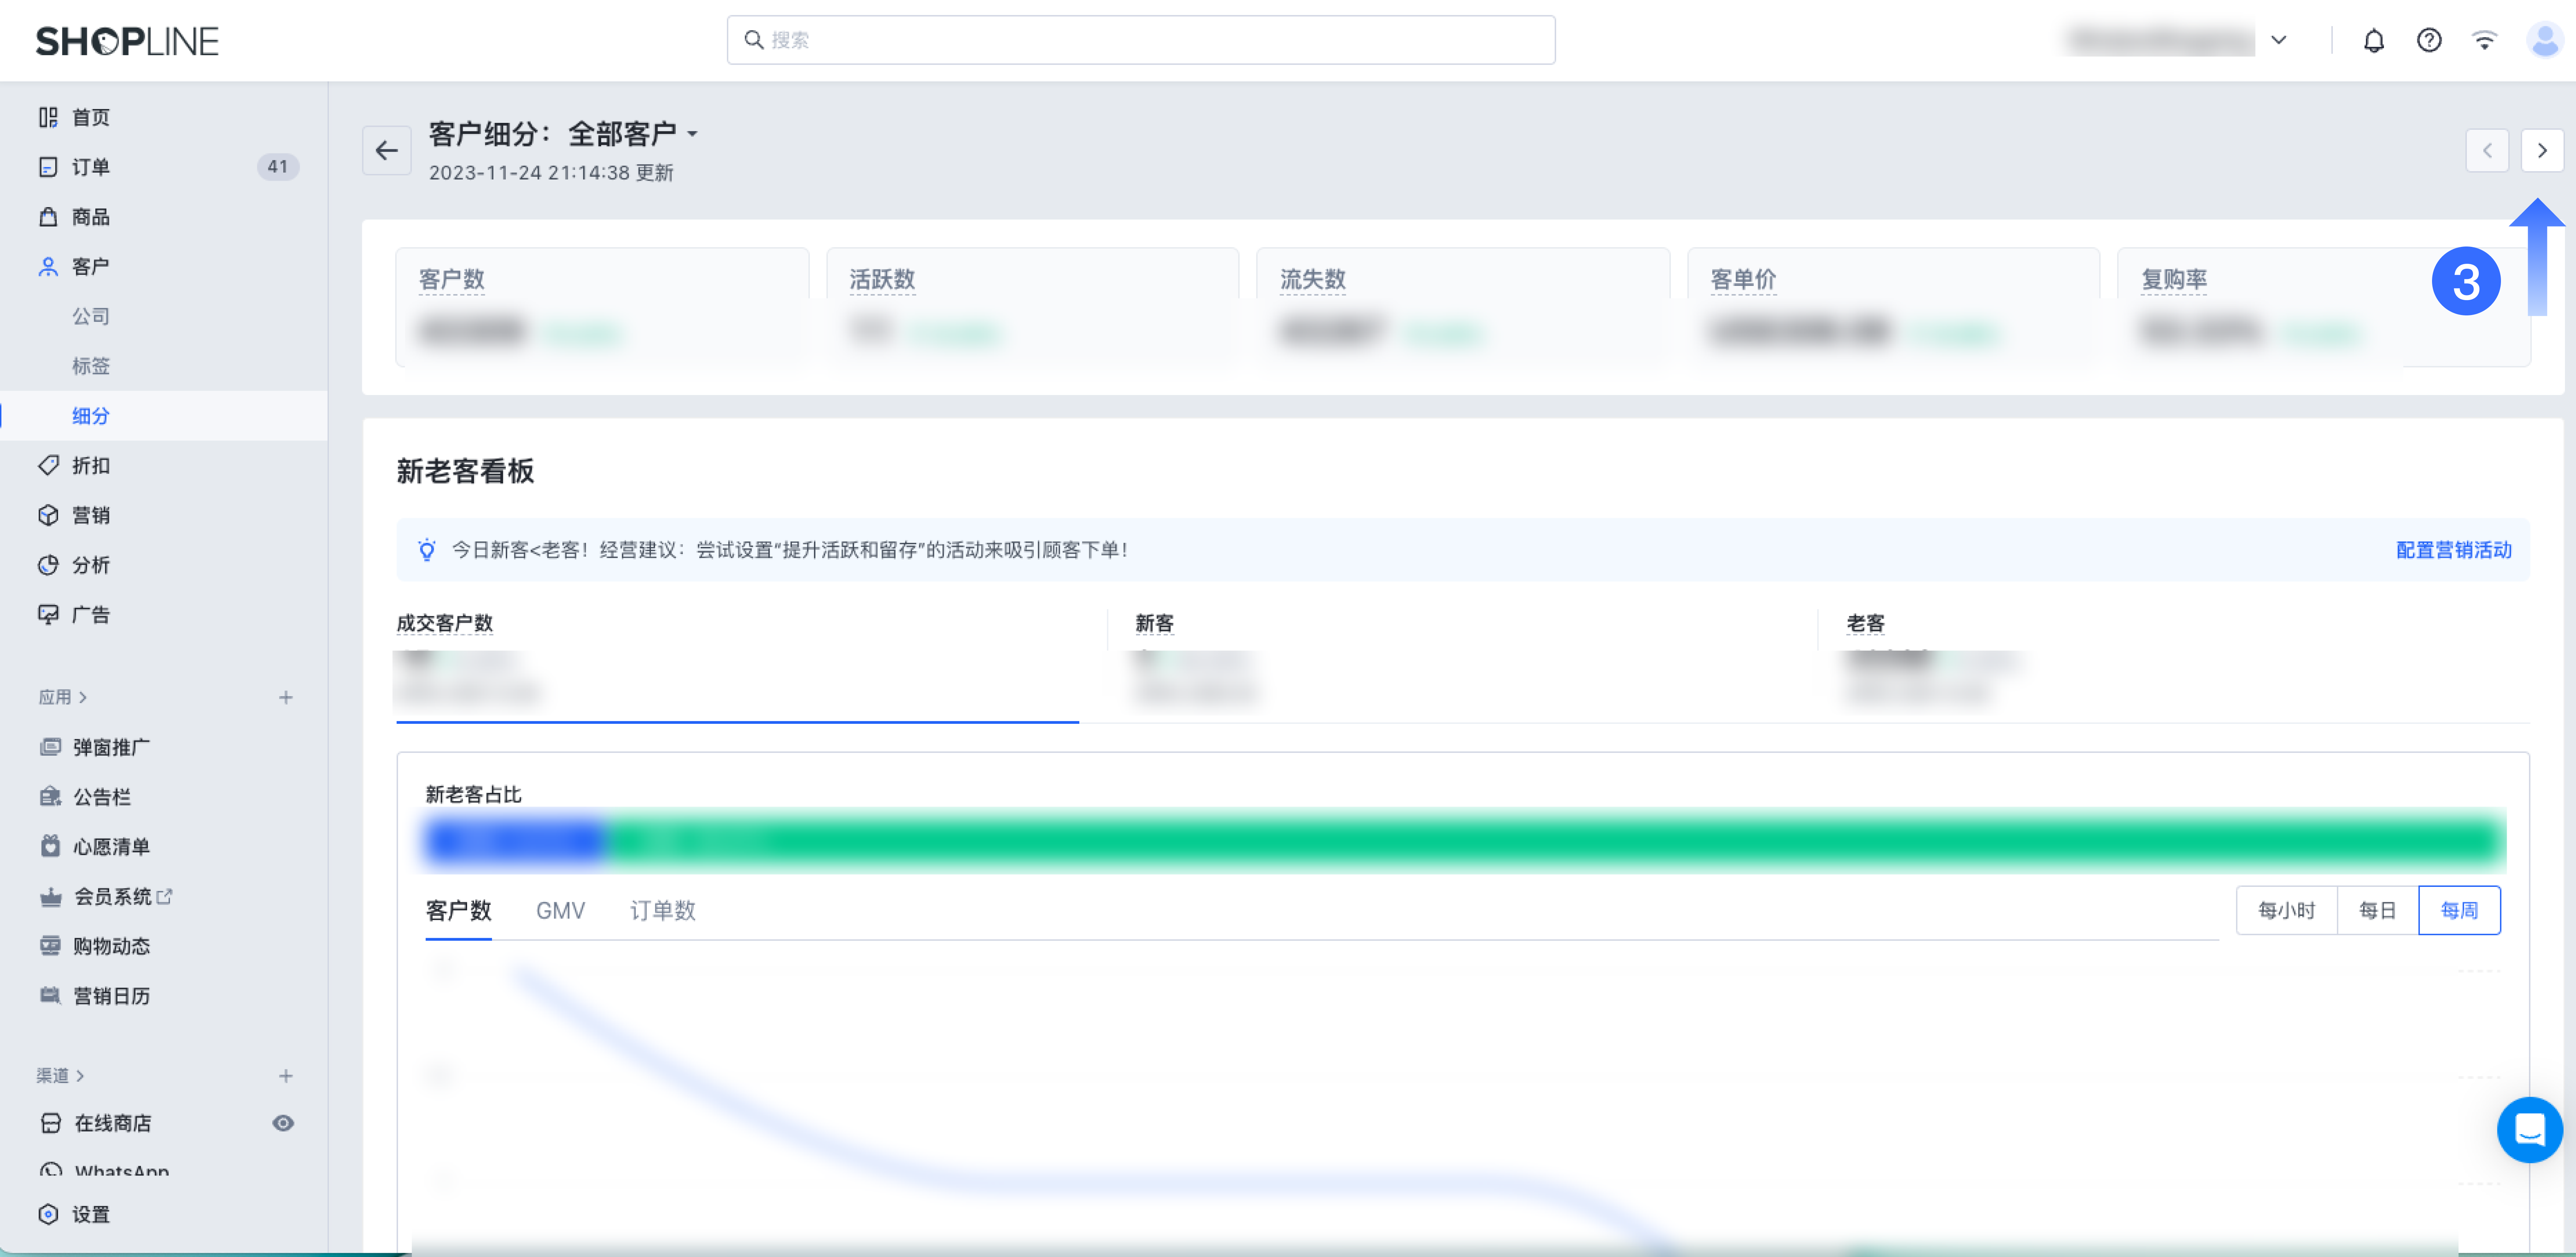Click the 复购率 summary card

pos(2324,307)
